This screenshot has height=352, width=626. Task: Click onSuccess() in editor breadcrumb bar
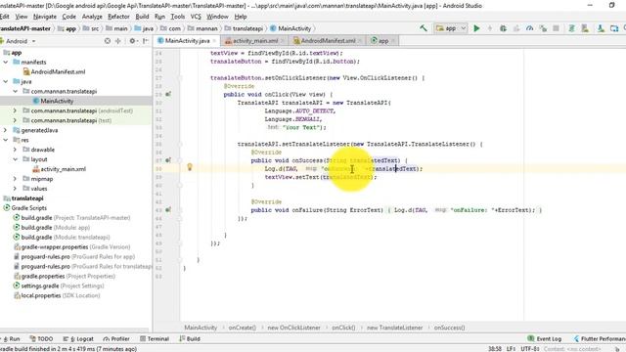pos(449,328)
